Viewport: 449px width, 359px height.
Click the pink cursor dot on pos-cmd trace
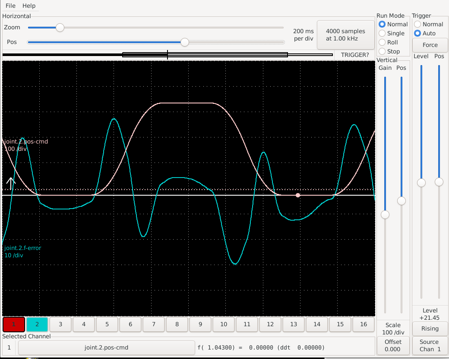(298, 195)
